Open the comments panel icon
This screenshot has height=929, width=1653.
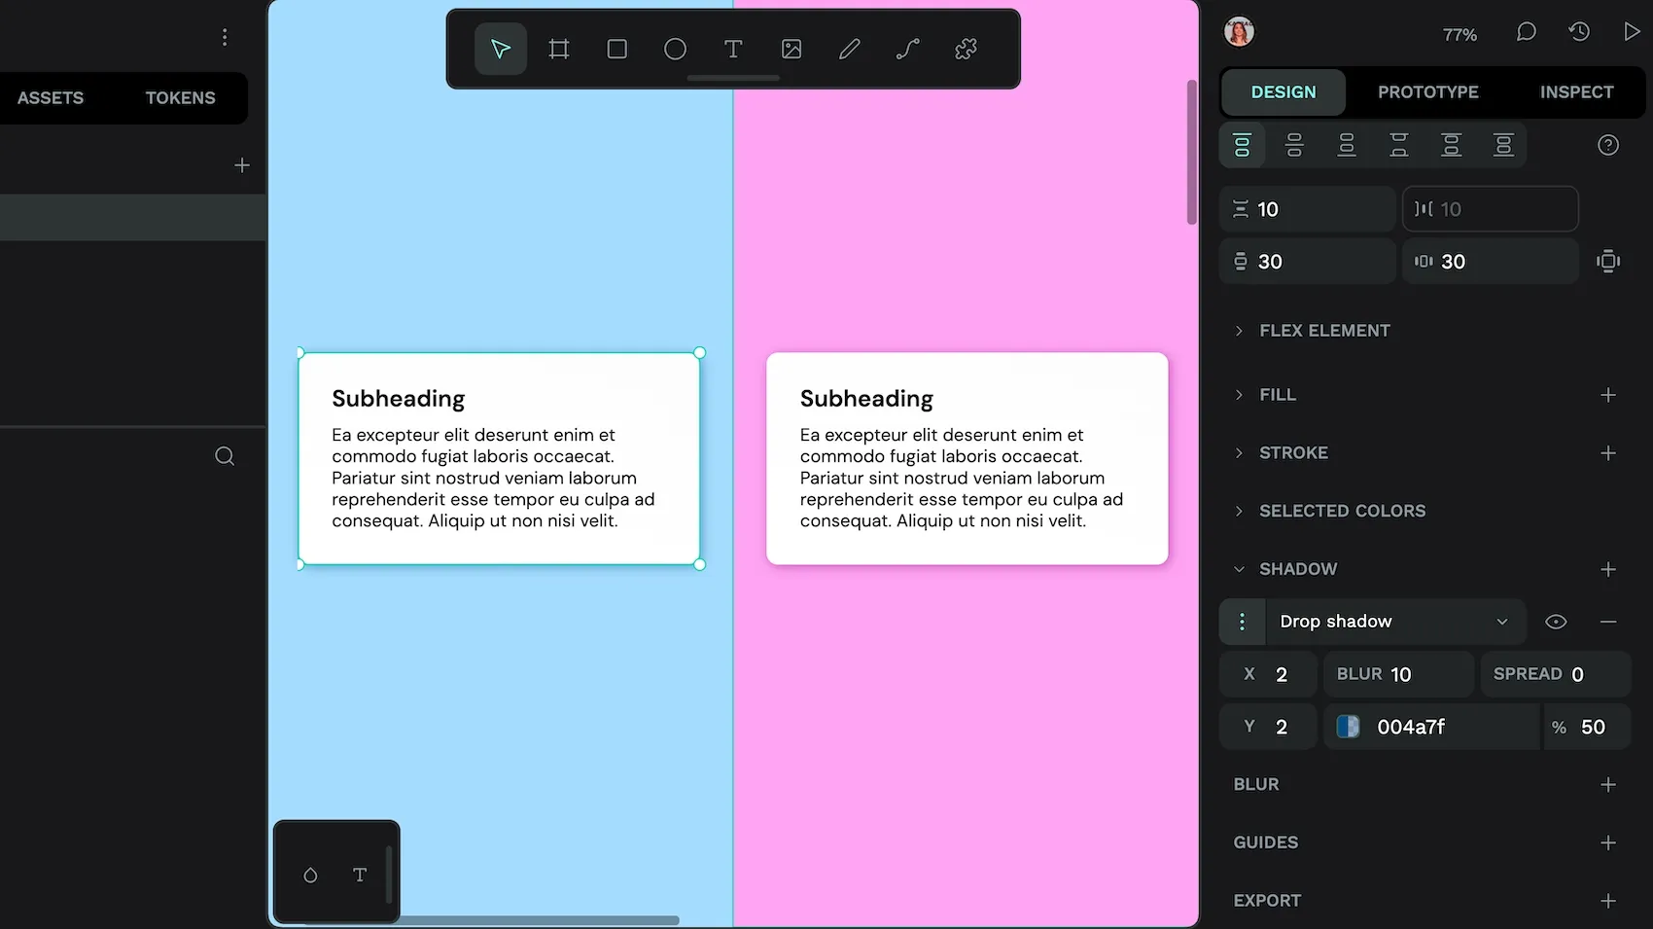(1527, 32)
